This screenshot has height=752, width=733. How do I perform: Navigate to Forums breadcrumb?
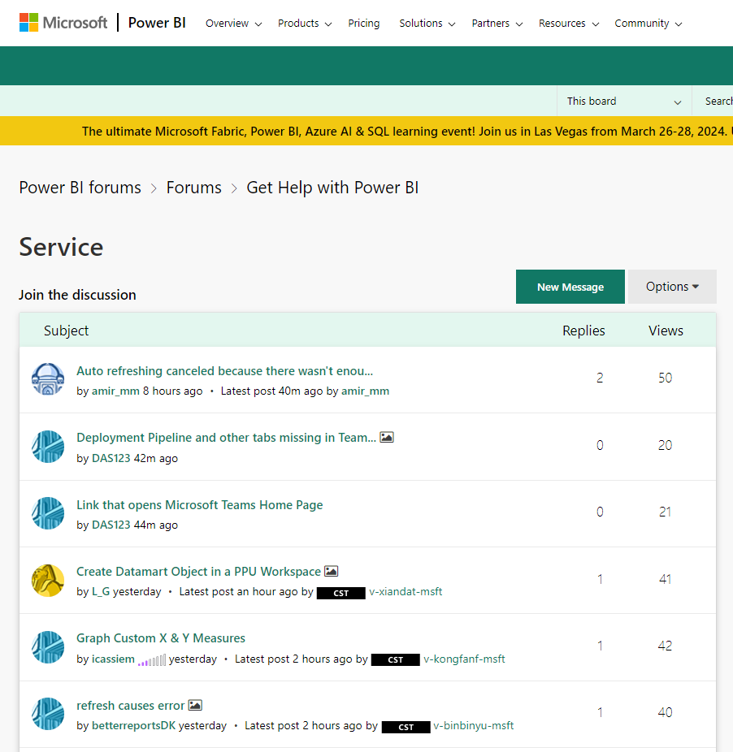coord(194,188)
